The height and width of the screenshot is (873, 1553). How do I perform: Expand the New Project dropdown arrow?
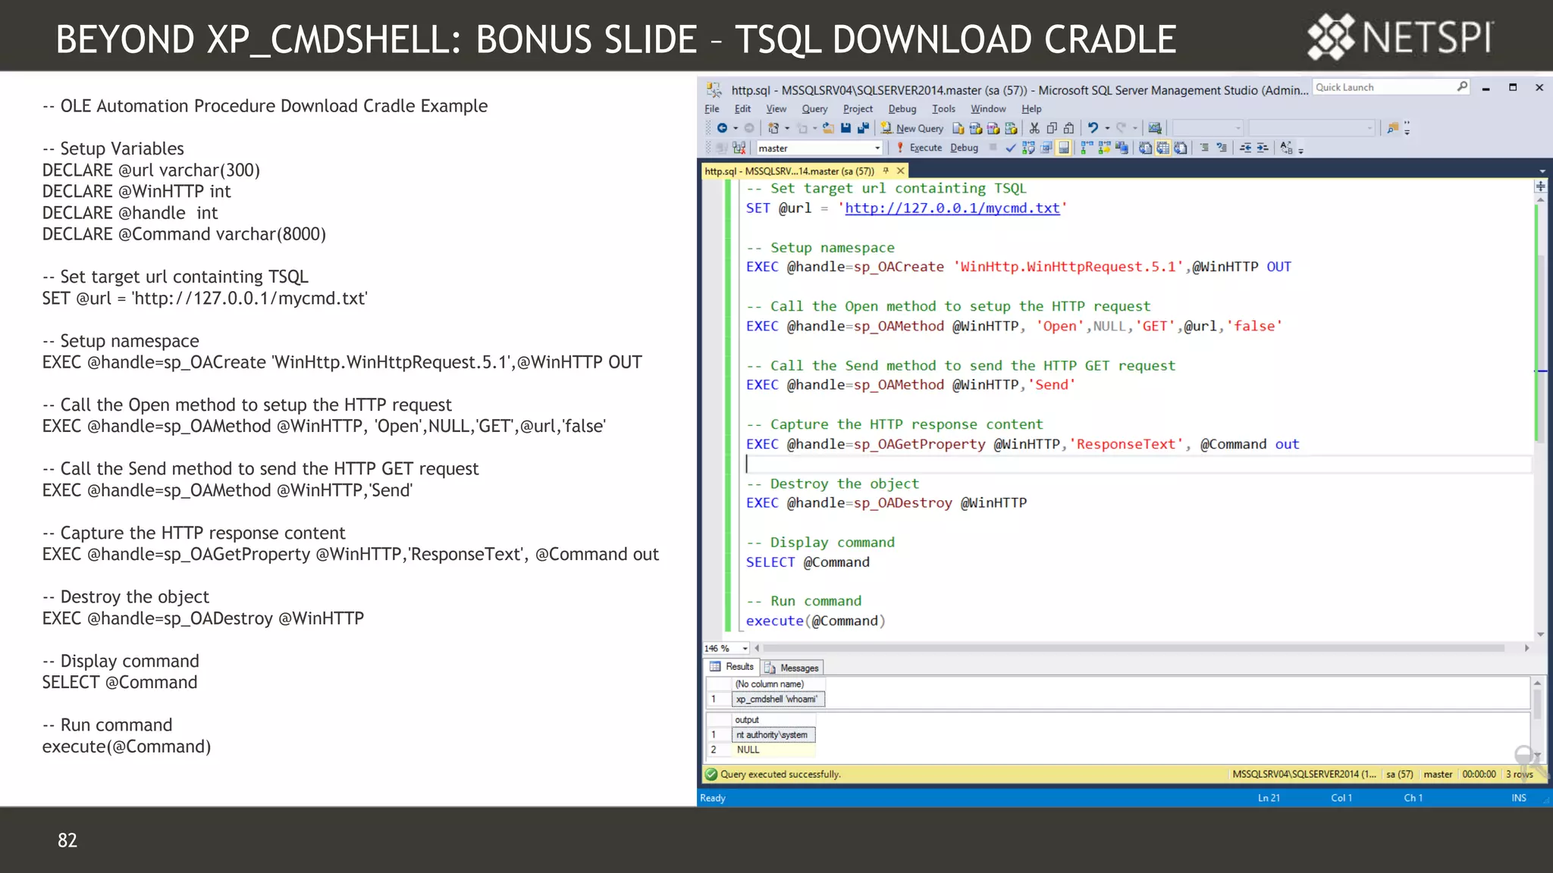pyautogui.click(x=787, y=128)
